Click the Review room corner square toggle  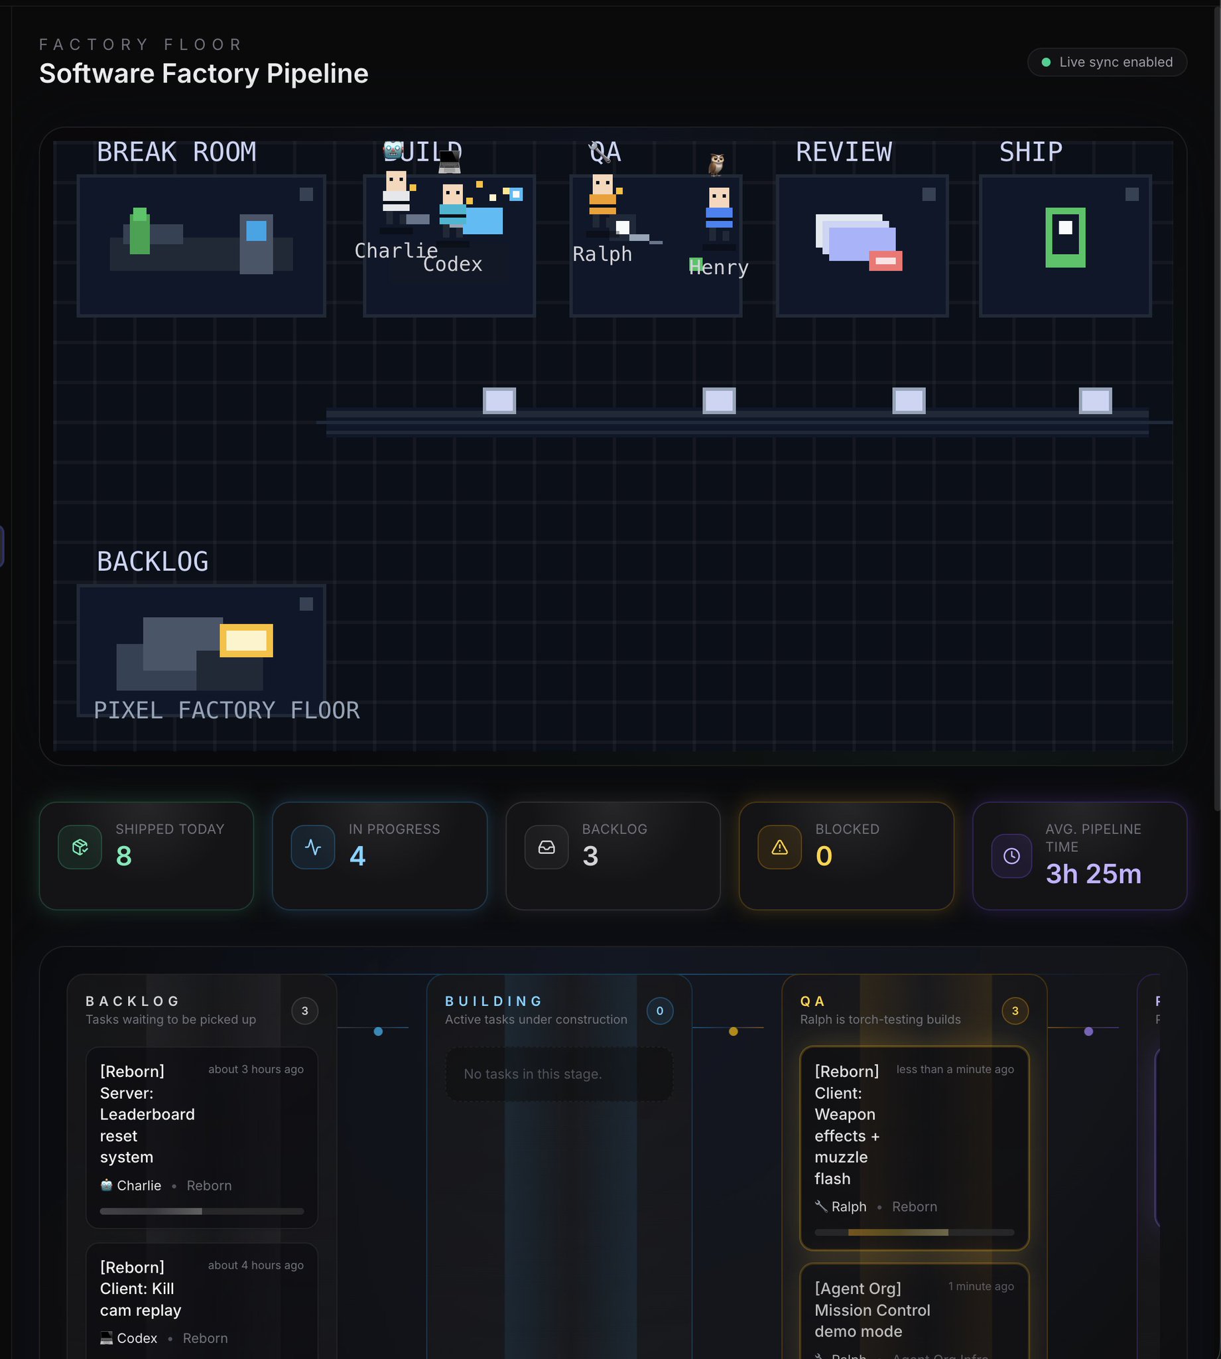(x=929, y=194)
